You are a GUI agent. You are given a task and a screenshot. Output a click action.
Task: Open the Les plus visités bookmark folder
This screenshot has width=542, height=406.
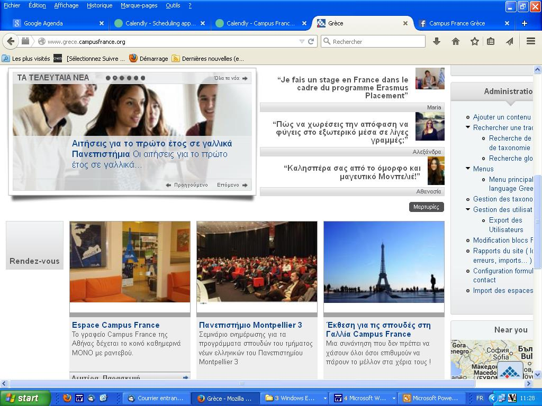tap(26, 59)
